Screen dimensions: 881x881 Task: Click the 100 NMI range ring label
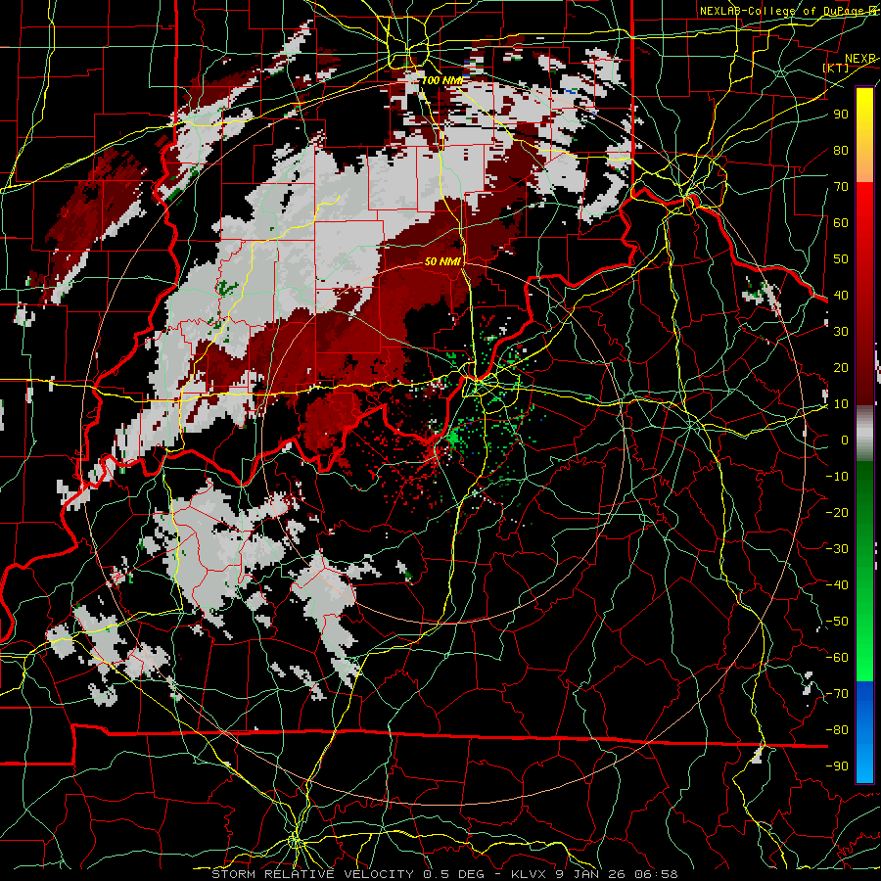[442, 80]
